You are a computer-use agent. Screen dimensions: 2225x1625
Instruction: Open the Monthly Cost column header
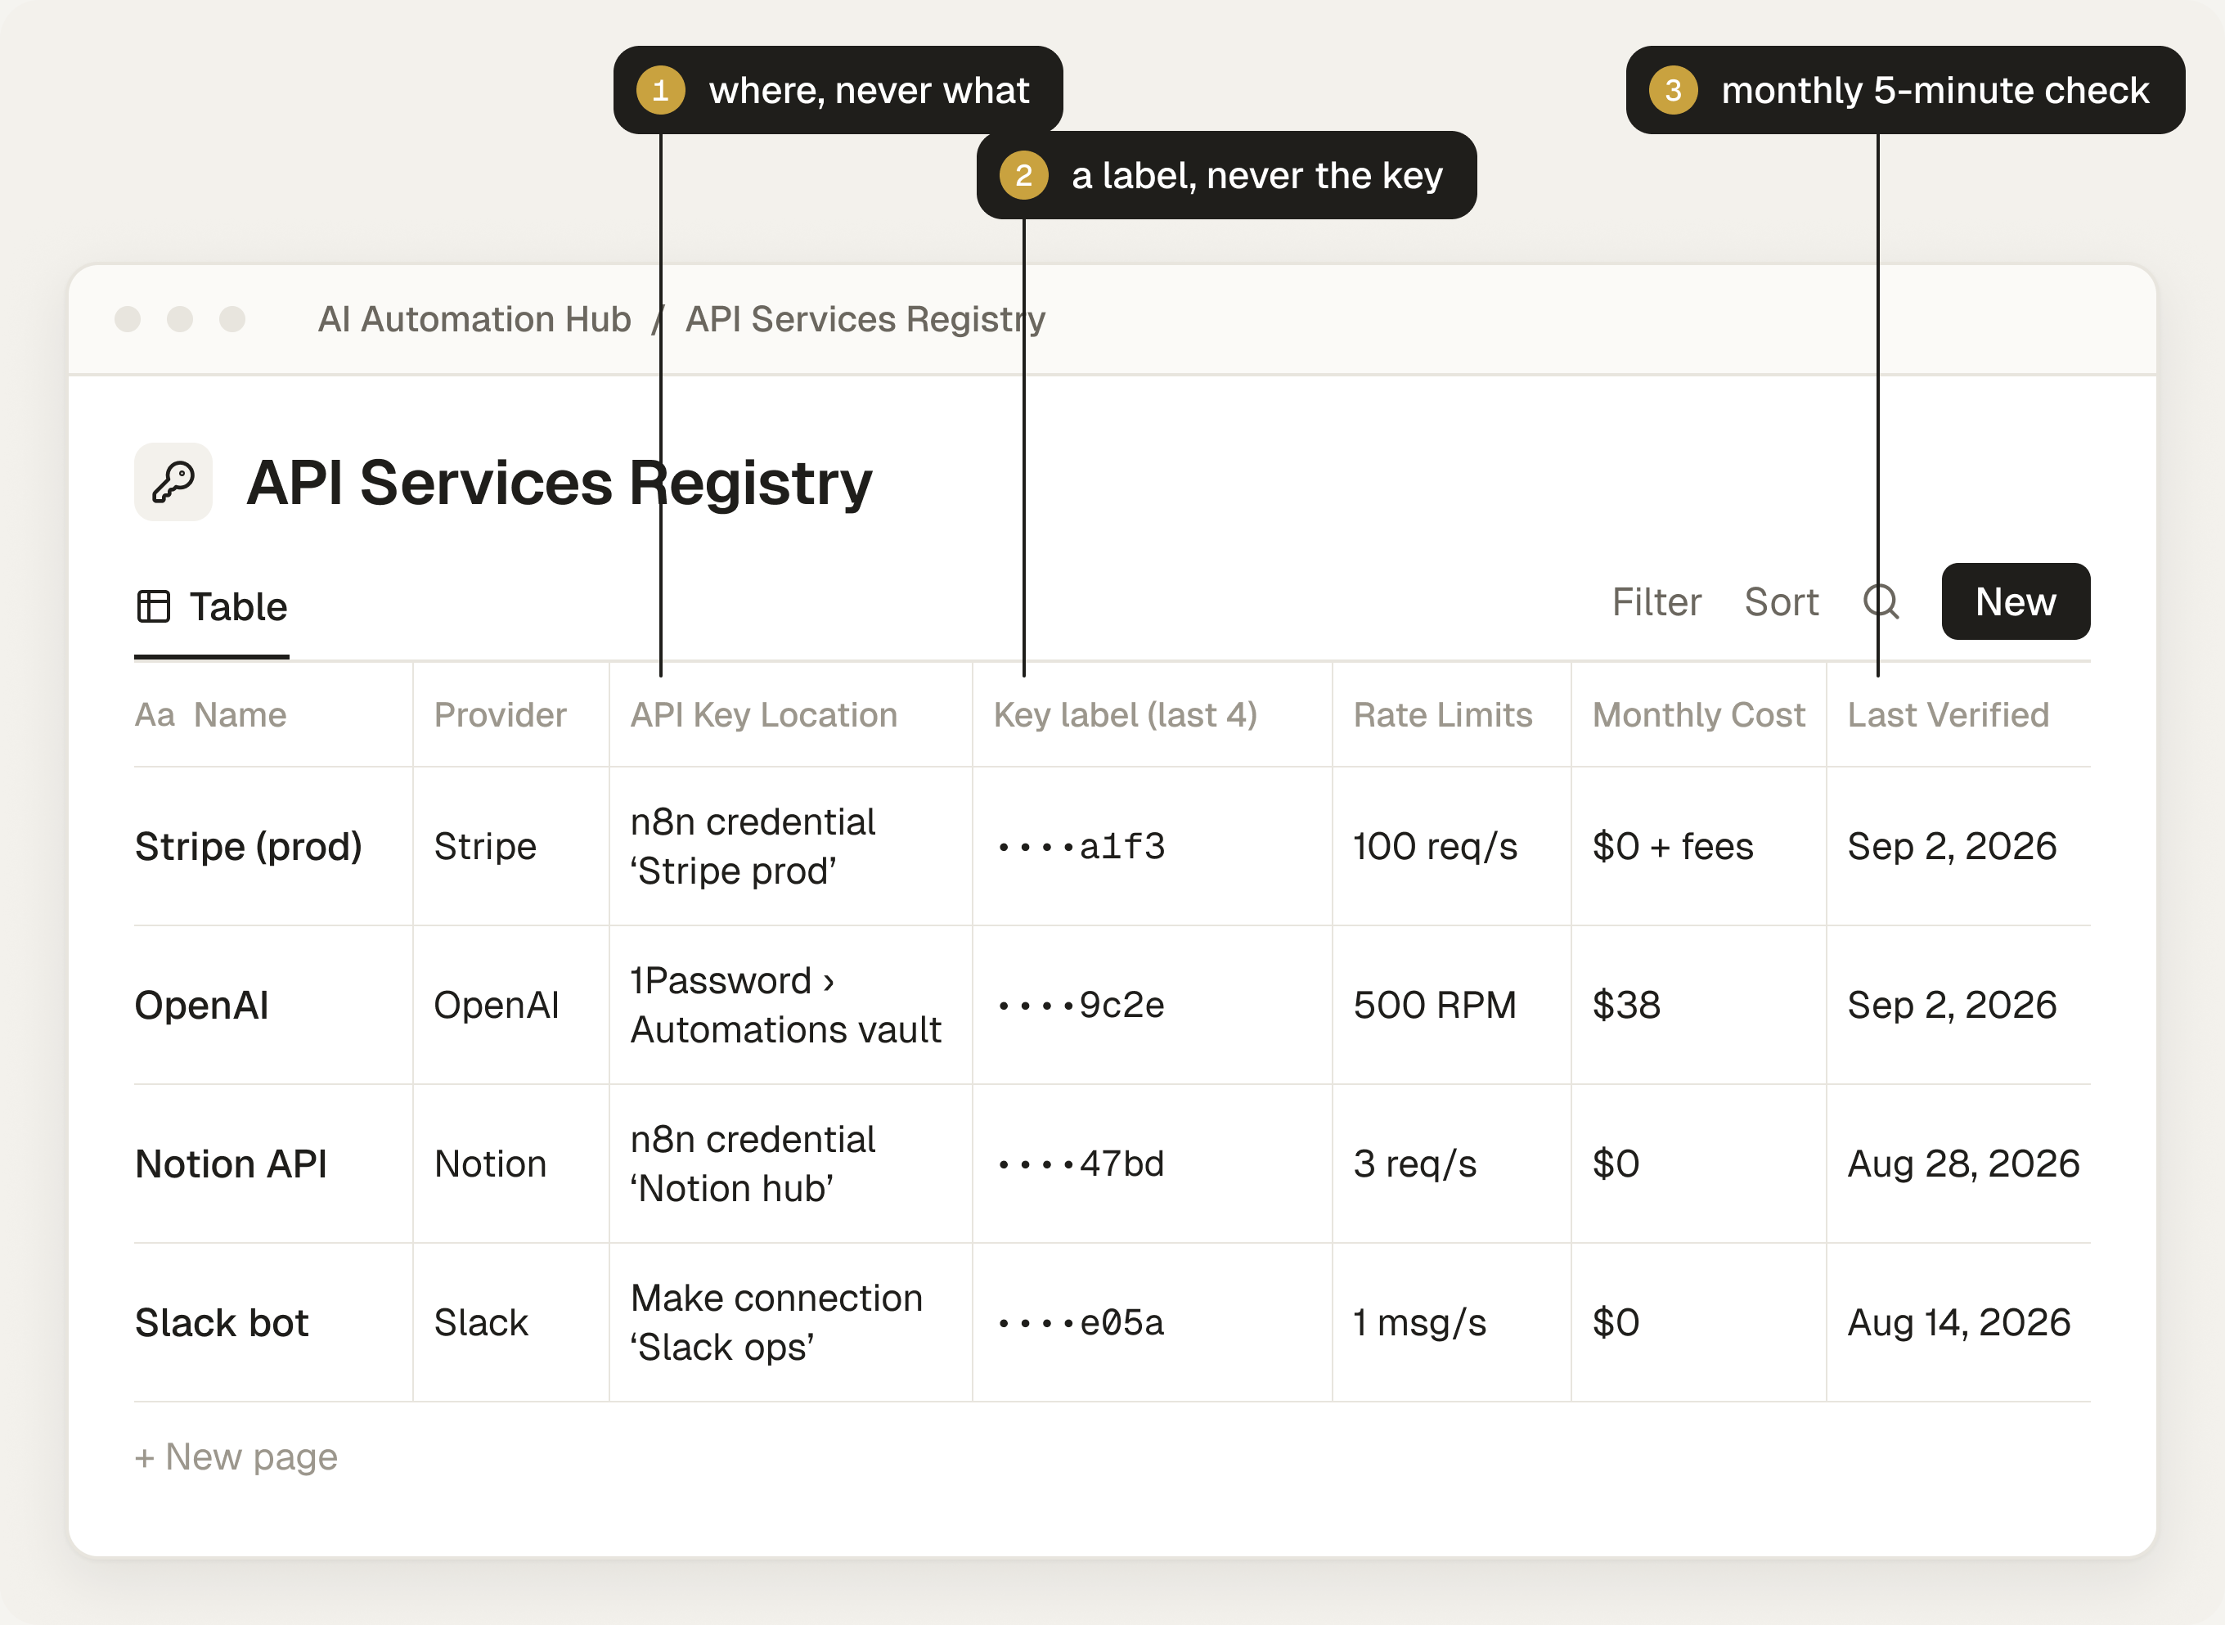[x=1699, y=714]
